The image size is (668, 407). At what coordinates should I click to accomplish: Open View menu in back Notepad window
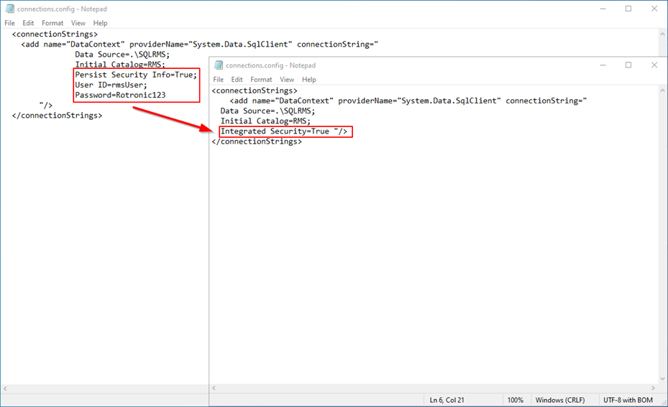[78, 23]
